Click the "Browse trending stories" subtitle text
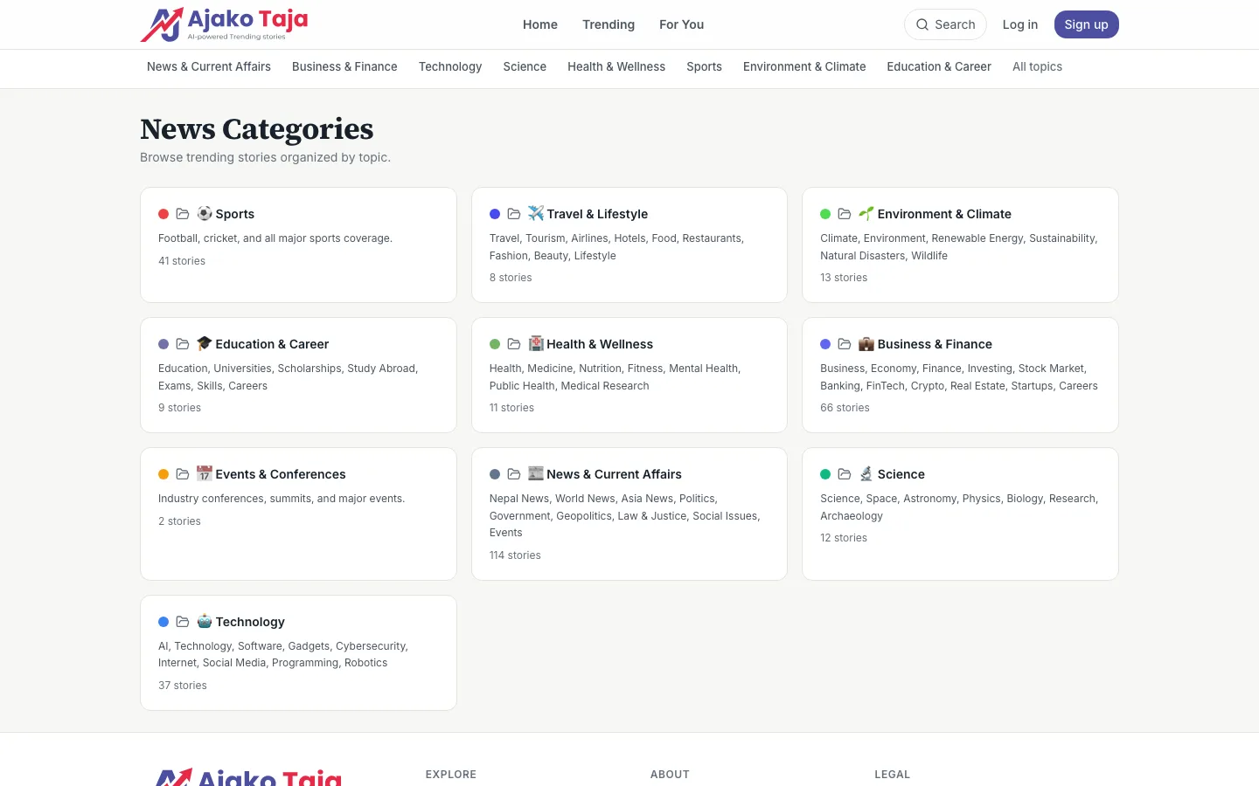 [x=265, y=157]
